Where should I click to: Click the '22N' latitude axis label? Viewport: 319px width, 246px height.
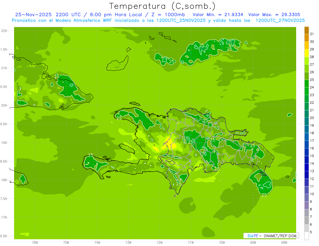(4, 31)
